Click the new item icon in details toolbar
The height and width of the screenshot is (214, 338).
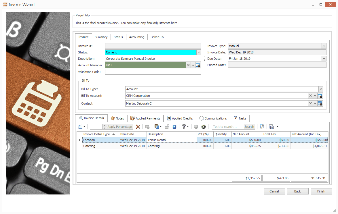pyautogui.click(x=80, y=127)
